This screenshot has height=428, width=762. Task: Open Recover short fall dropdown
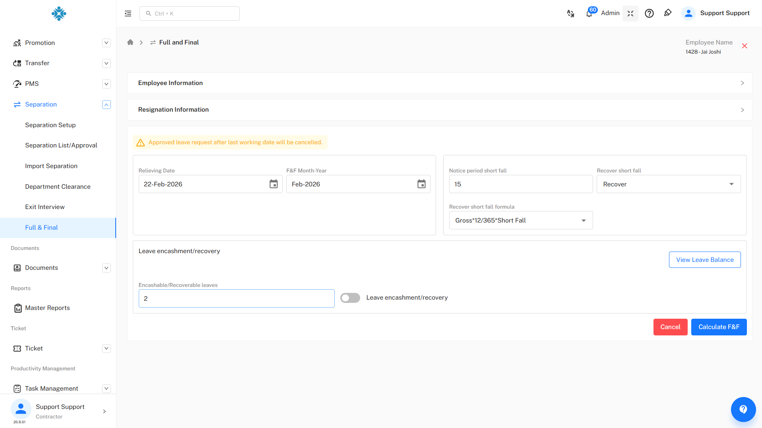click(x=669, y=184)
